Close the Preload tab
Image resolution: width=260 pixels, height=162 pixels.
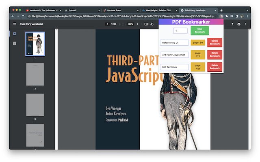tap(99, 11)
